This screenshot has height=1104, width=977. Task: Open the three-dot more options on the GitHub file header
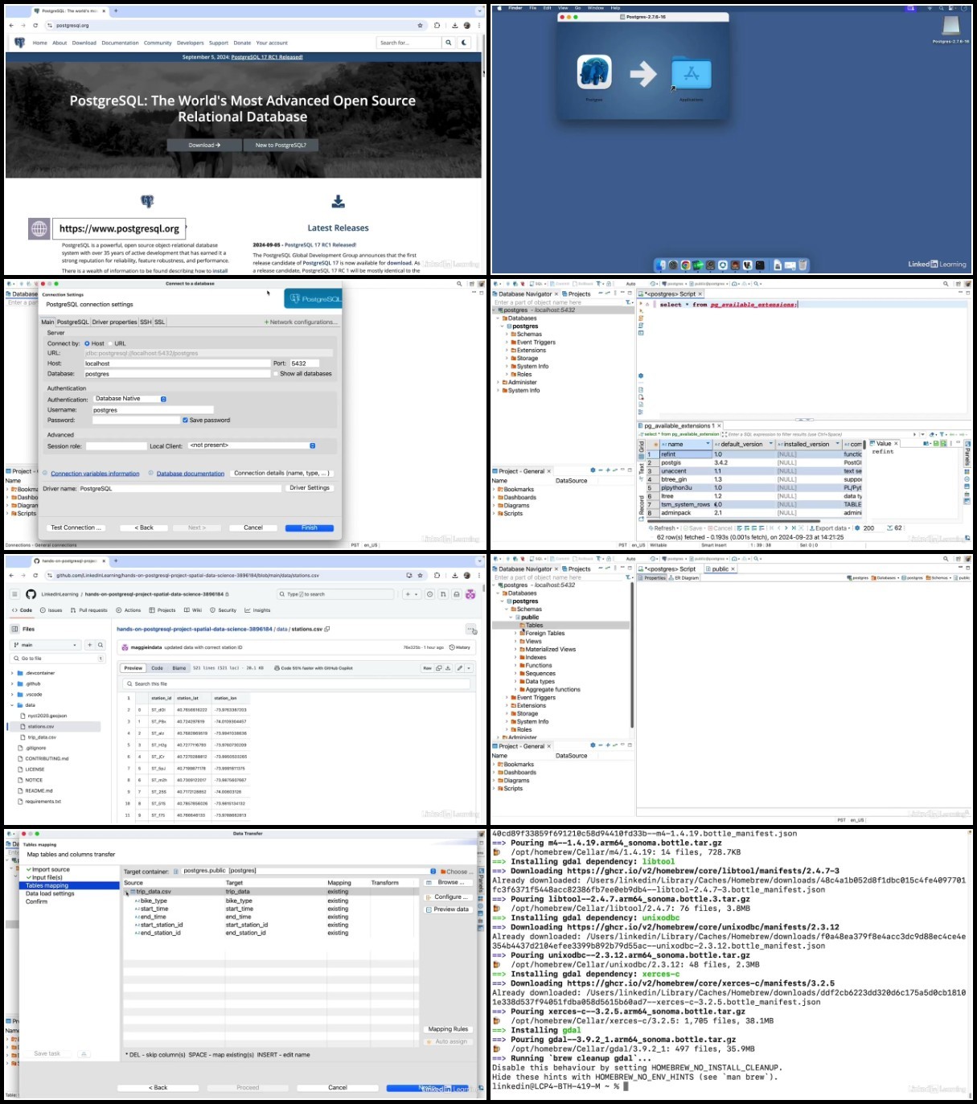470,629
